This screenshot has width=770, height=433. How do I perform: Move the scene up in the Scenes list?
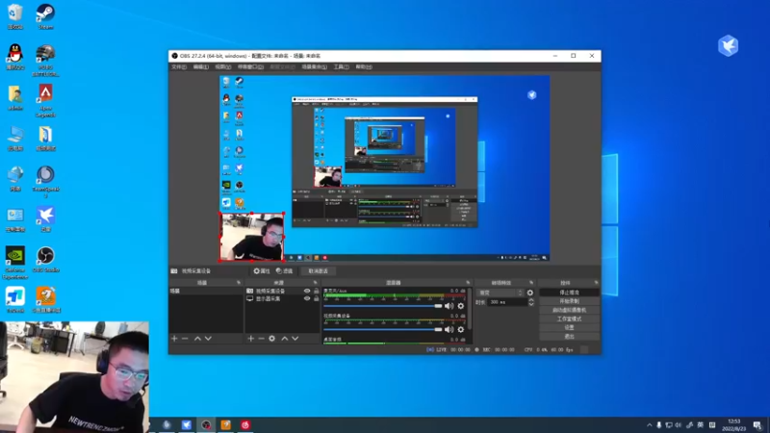[x=197, y=339]
